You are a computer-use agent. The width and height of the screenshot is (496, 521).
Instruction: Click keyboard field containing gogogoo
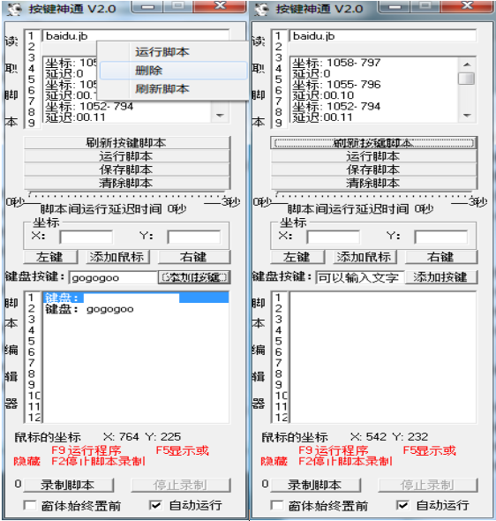(x=113, y=277)
